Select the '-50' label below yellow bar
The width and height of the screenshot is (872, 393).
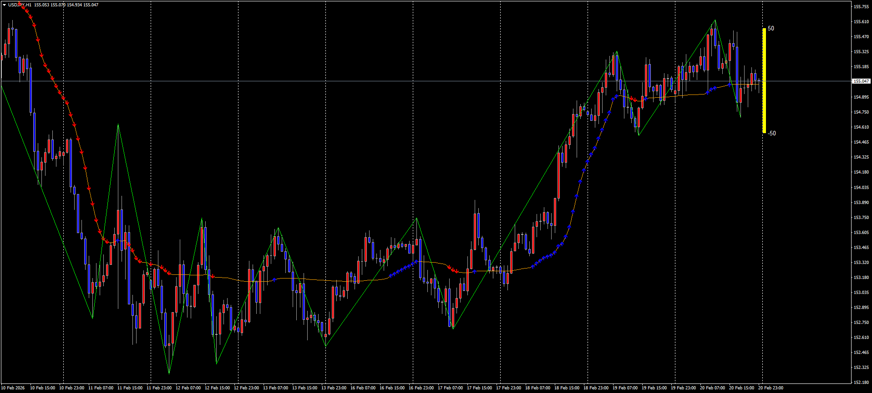(771, 133)
